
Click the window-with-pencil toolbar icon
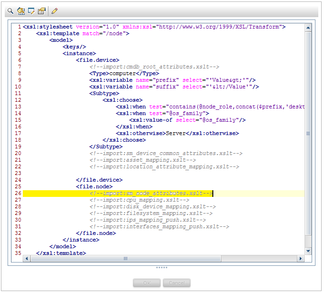31,10
